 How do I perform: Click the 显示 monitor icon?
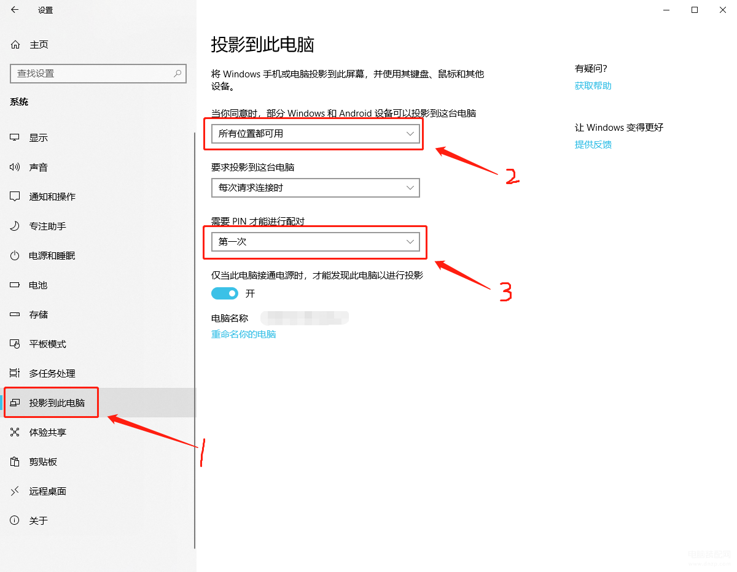15,137
